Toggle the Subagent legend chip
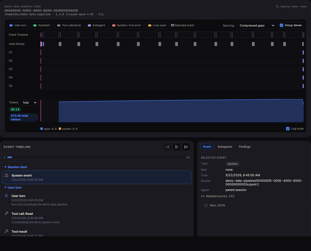Screen dimensions: 311x251 click(x=96, y=25)
